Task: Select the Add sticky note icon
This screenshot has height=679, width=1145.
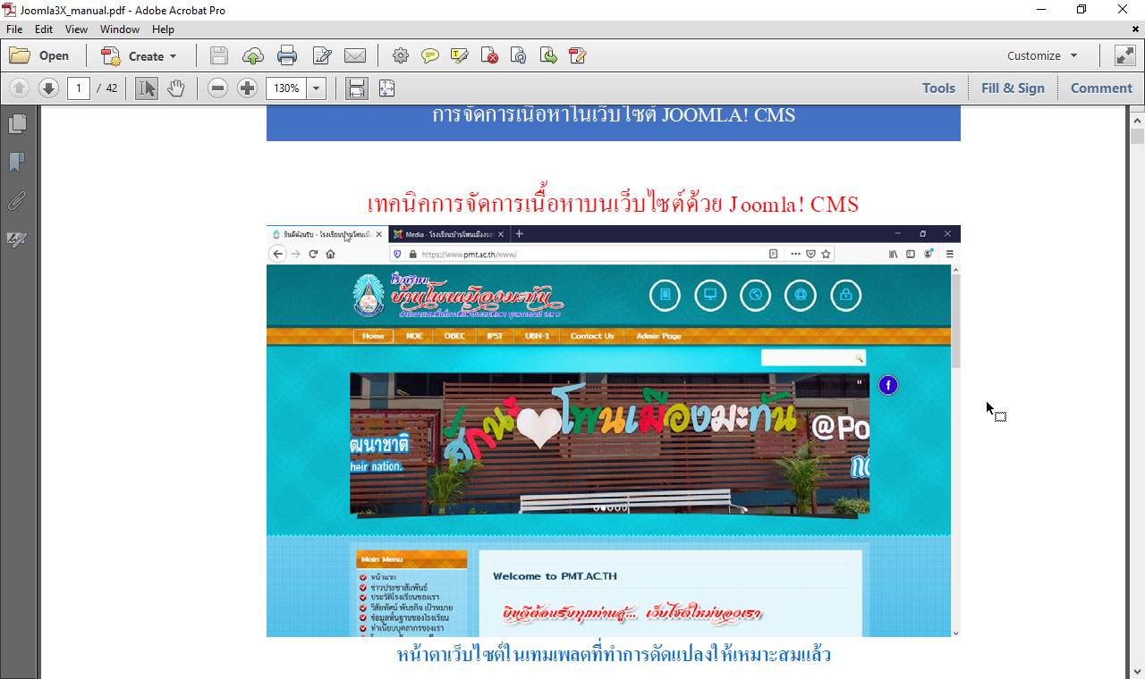Action: [x=430, y=55]
